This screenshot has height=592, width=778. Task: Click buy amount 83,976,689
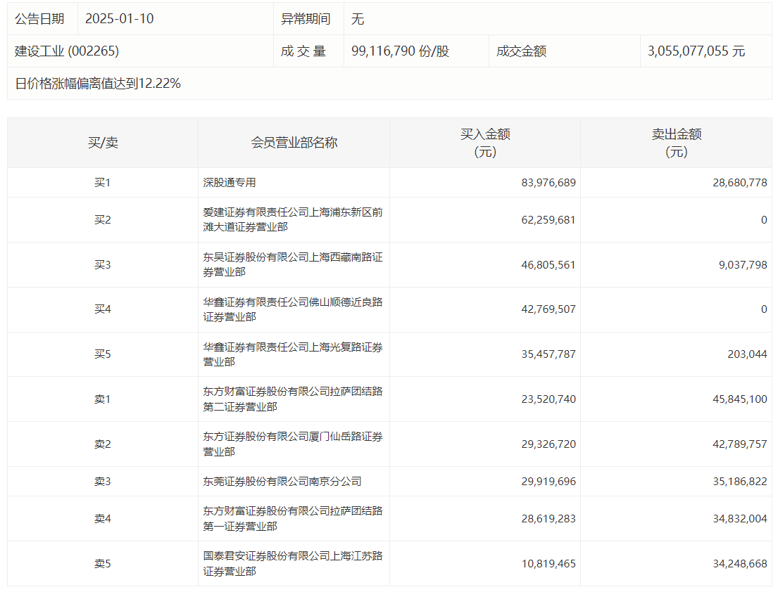(548, 182)
